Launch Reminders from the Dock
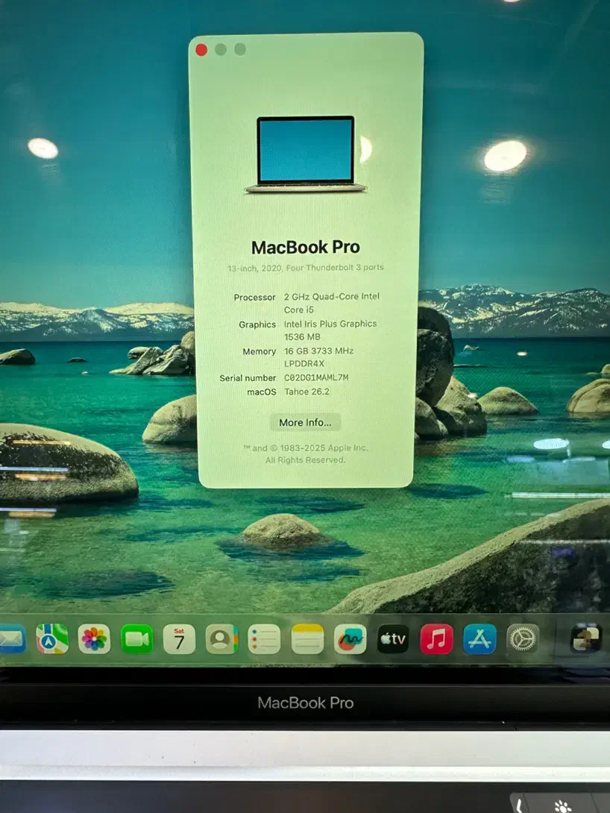 (262, 638)
